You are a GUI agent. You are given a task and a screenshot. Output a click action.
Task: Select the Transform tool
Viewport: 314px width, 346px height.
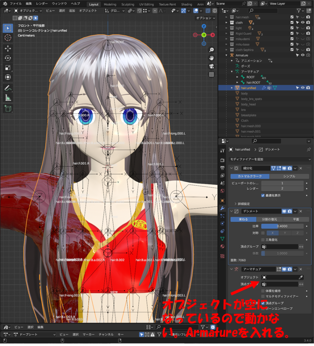8,77
